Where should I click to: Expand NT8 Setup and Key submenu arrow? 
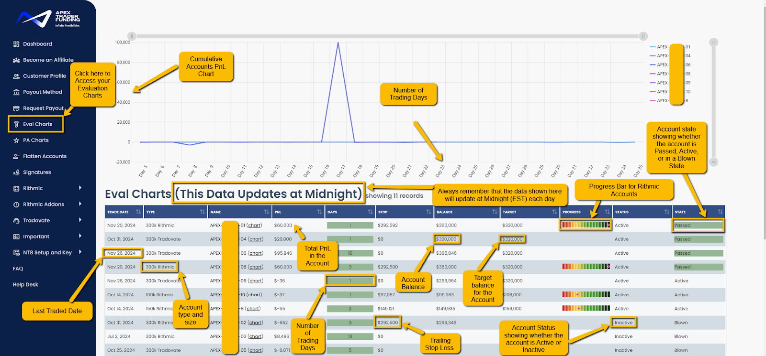point(80,252)
